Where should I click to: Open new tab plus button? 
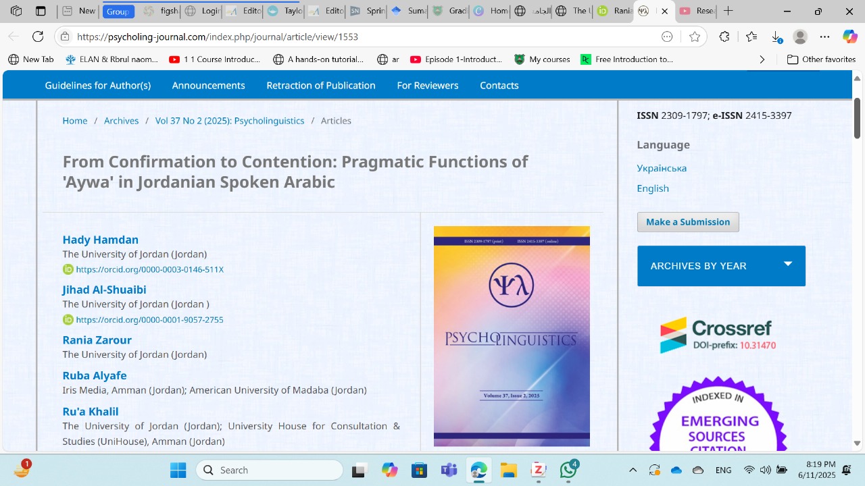(728, 11)
